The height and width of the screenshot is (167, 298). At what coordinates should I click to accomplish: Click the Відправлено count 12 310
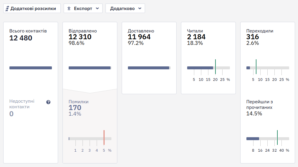click(80, 37)
